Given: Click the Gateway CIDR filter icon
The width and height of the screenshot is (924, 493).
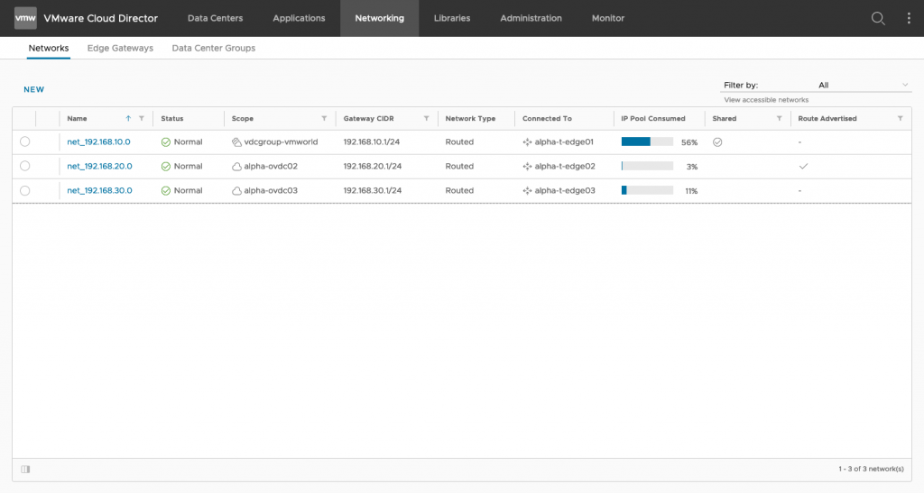Looking at the screenshot, I should point(426,119).
